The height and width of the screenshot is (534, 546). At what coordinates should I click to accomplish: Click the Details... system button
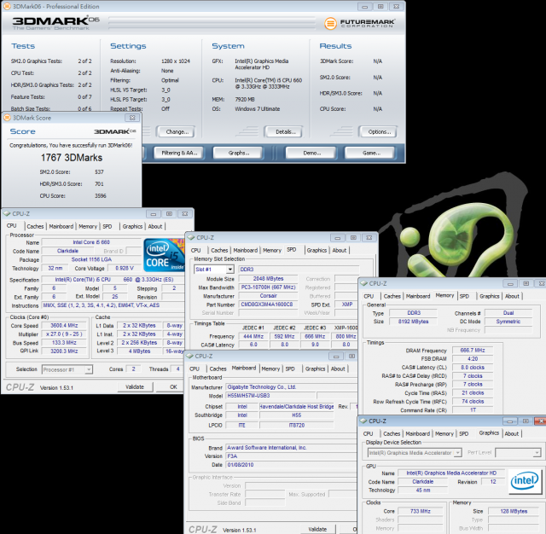286,132
